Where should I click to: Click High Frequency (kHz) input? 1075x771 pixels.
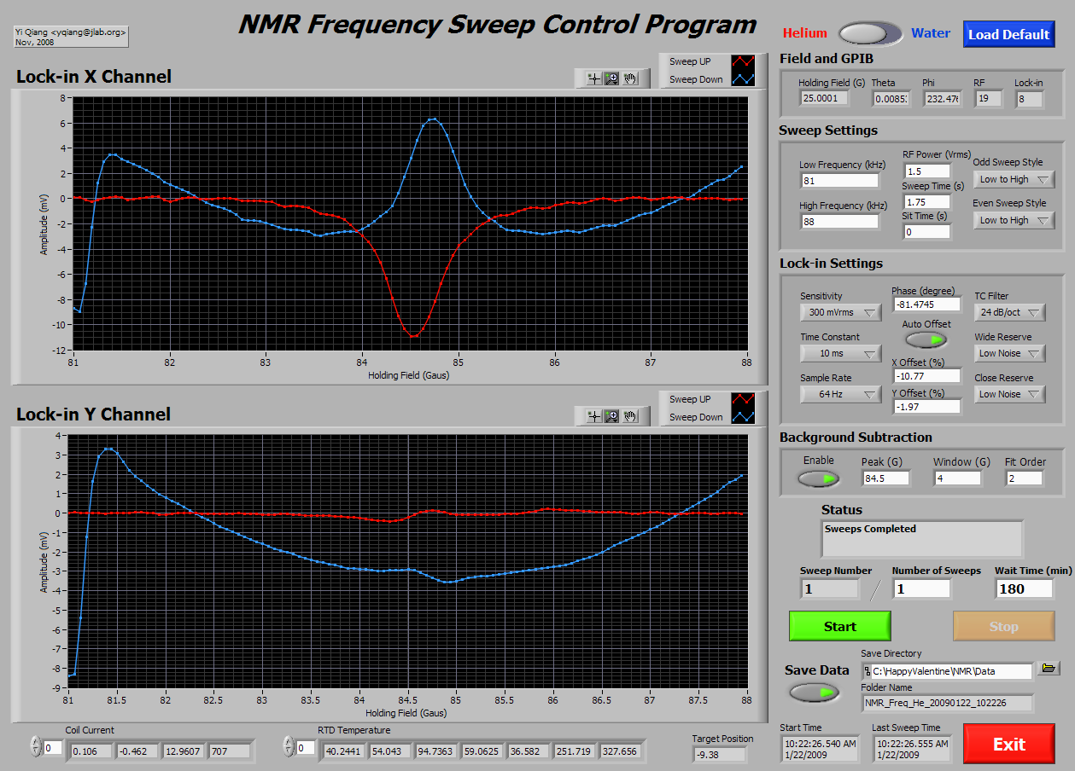(x=839, y=221)
